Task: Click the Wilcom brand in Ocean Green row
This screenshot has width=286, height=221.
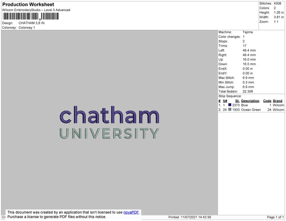Action: [278, 110]
